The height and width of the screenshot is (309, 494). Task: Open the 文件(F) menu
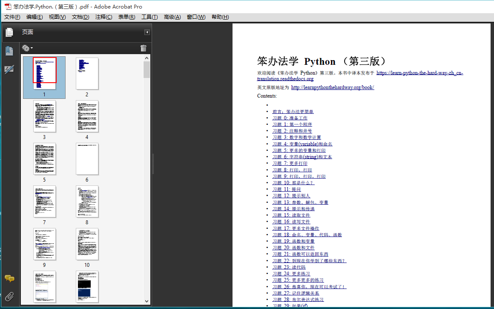click(x=12, y=17)
